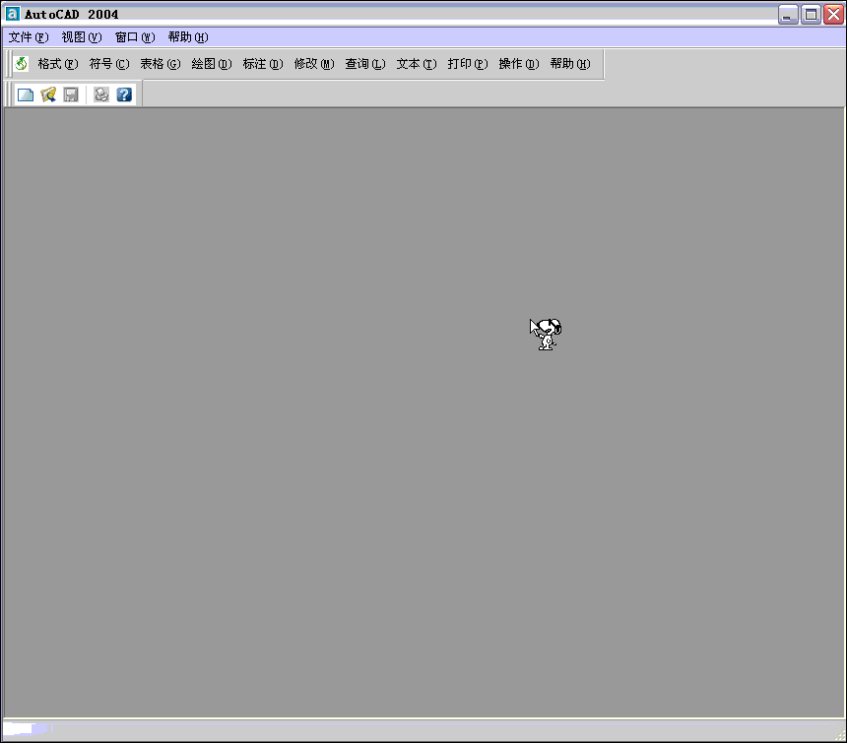Viewport: 847px width, 743px height.
Task: Click the green plant icon on the second toolbar
Action: (x=21, y=63)
